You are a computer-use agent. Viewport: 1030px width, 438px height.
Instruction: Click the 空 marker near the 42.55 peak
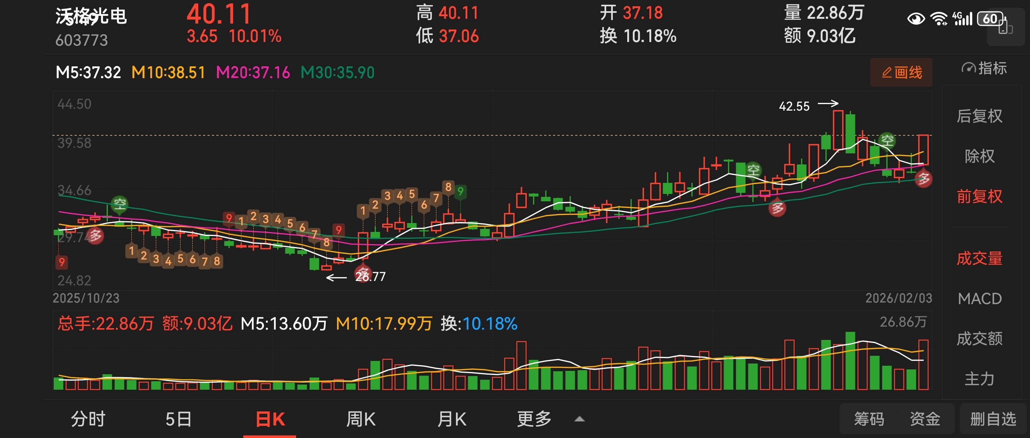[887, 140]
